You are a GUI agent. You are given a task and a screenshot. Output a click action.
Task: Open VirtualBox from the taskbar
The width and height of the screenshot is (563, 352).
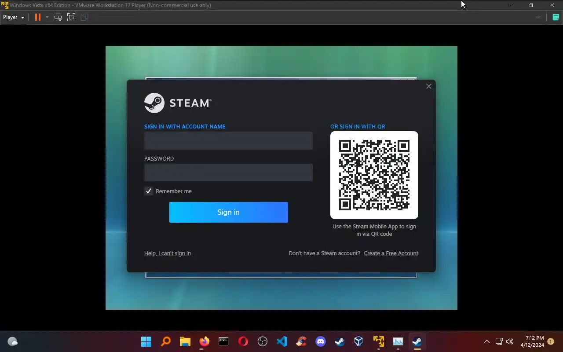[359, 341]
